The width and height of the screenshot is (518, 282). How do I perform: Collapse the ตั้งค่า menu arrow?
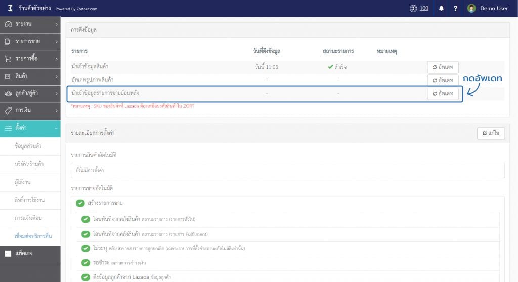point(56,128)
